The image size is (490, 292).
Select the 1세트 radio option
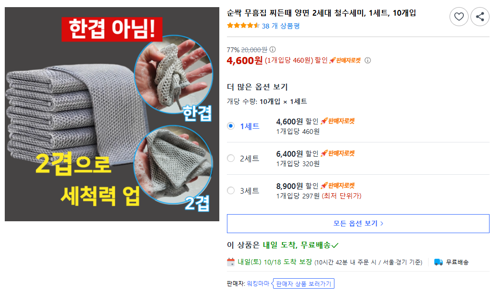click(231, 126)
